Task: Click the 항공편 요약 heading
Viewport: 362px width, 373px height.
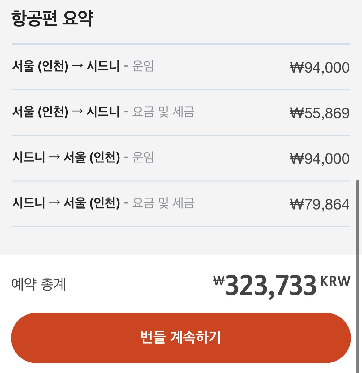Action: click(53, 19)
